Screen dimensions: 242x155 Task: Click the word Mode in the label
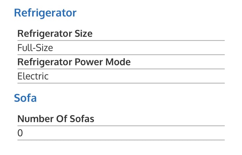coord(118,62)
